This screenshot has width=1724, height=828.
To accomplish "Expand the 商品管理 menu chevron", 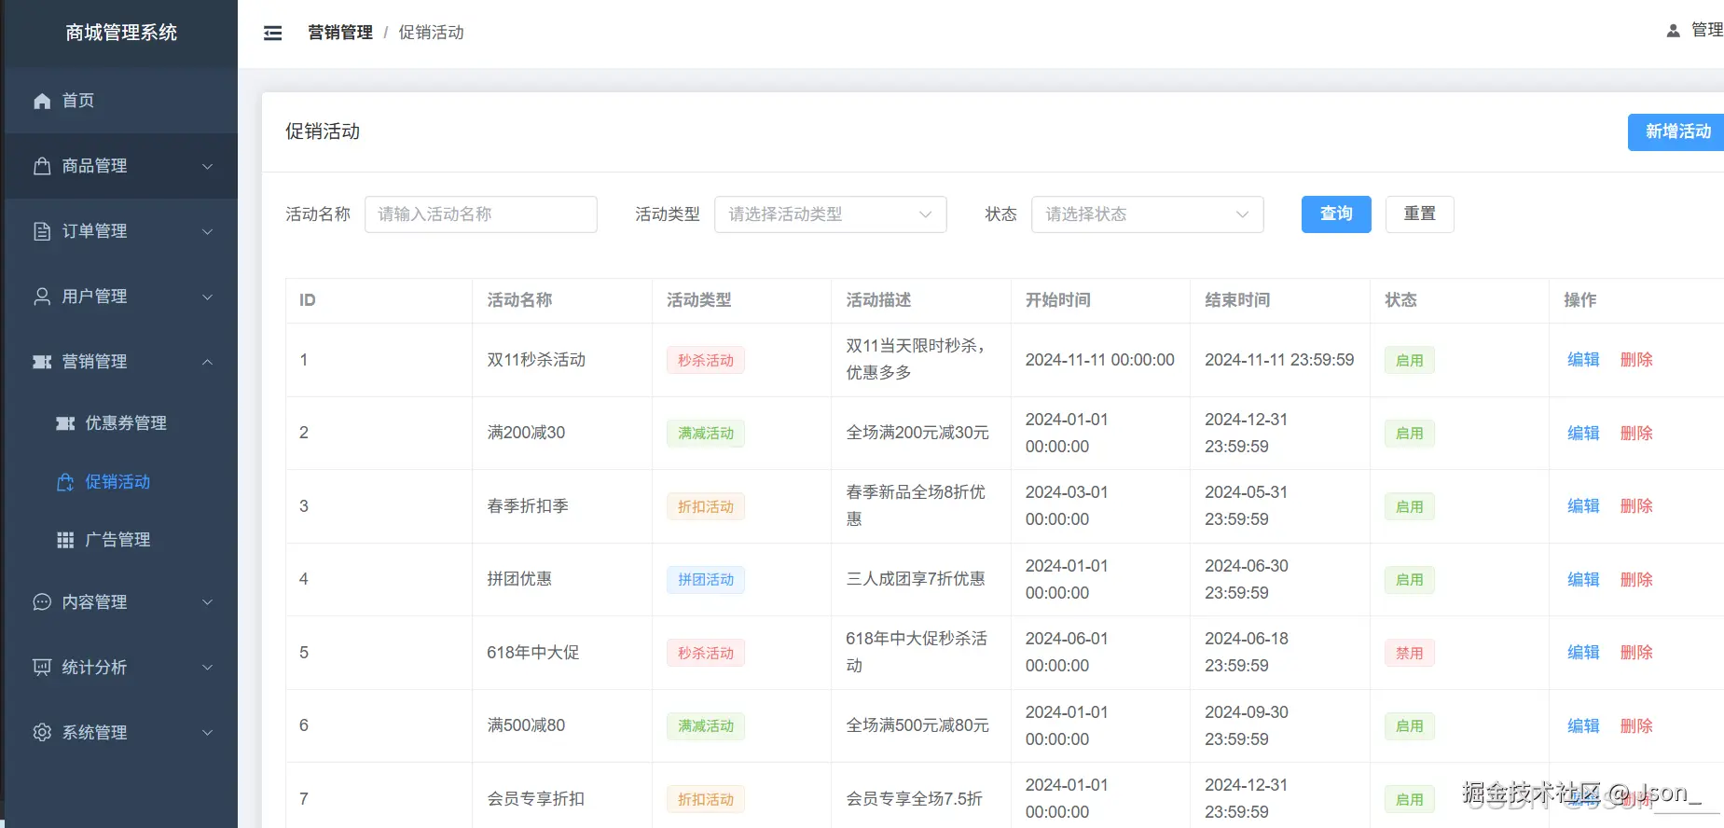I will tap(208, 167).
